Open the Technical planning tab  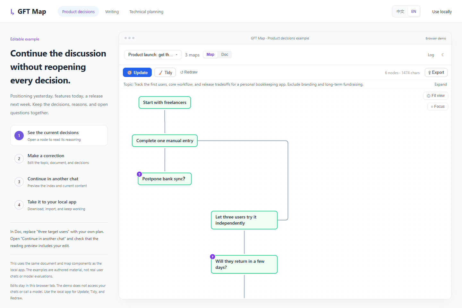[146, 12]
